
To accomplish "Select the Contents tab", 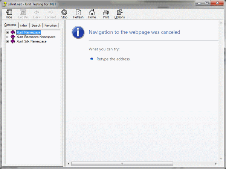I will tap(10, 25).
